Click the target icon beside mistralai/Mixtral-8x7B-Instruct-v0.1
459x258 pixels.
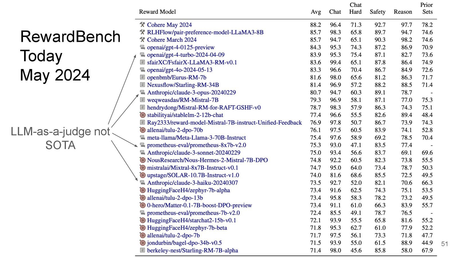142,168
